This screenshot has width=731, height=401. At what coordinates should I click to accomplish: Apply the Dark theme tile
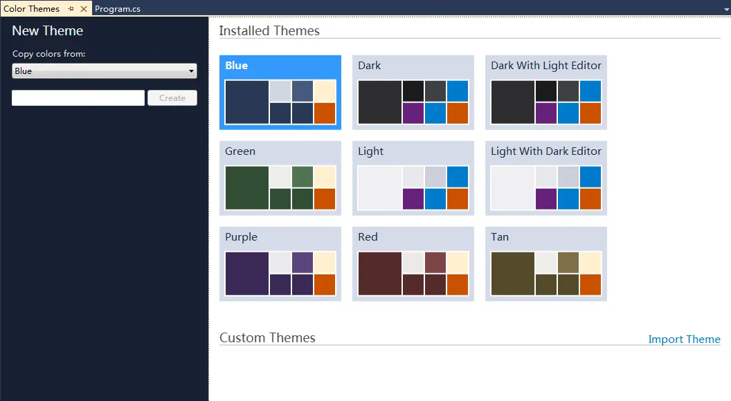pyautogui.click(x=413, y=92)
